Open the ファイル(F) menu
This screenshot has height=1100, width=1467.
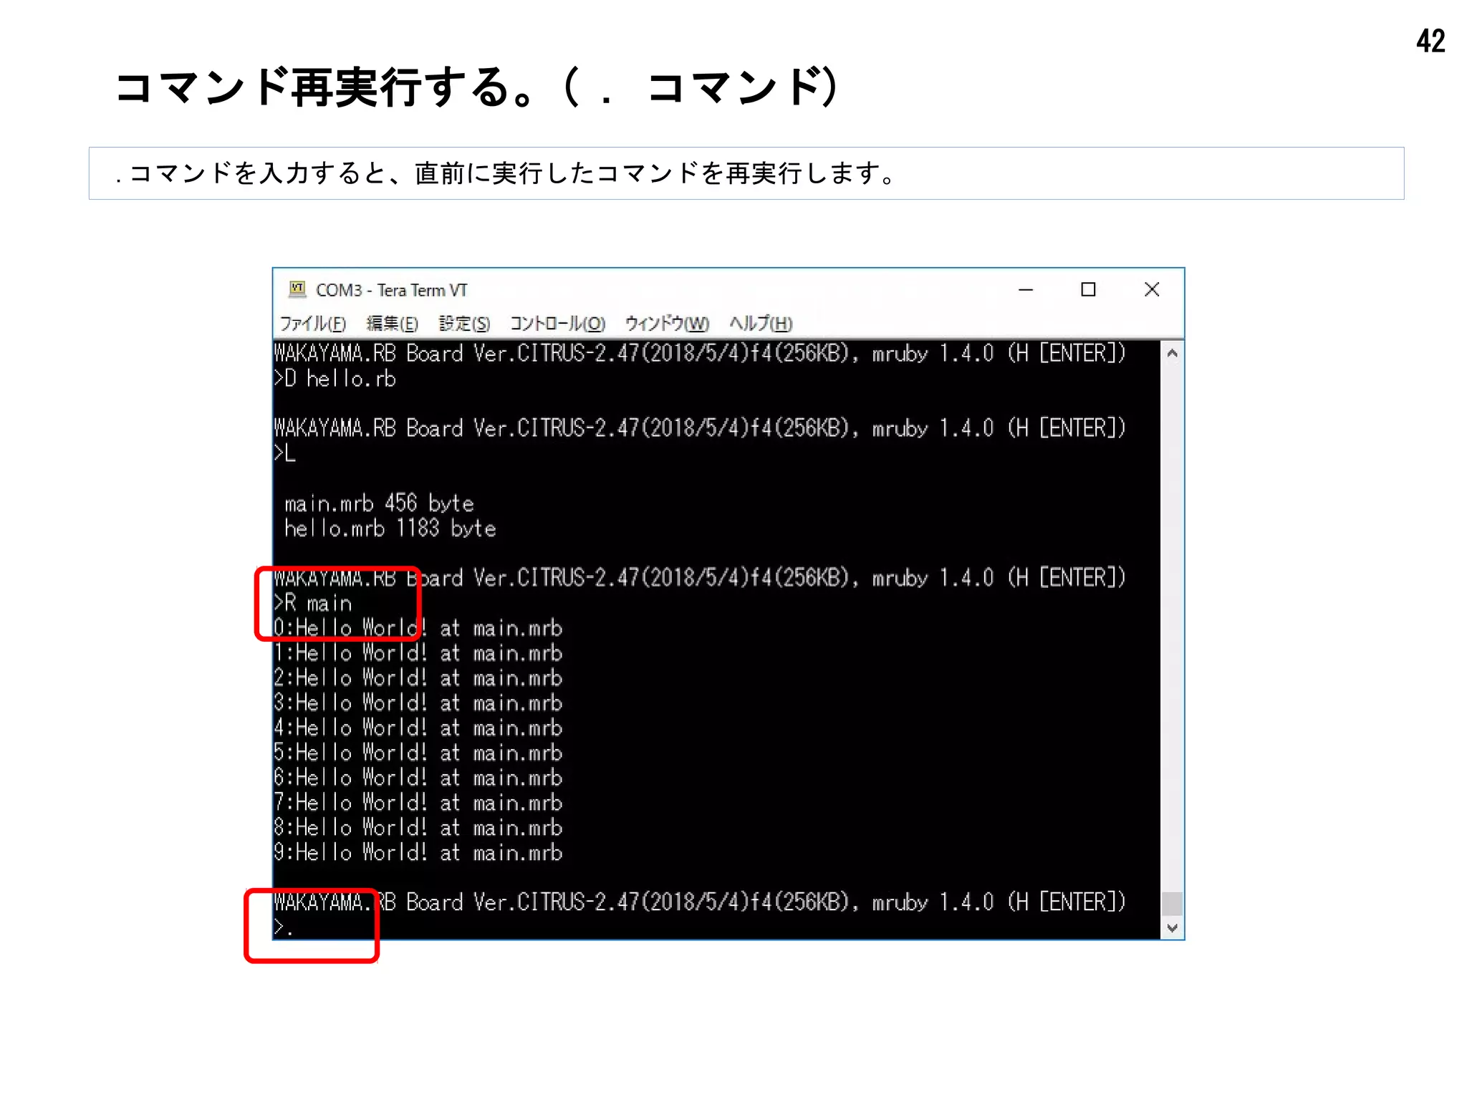312,324
